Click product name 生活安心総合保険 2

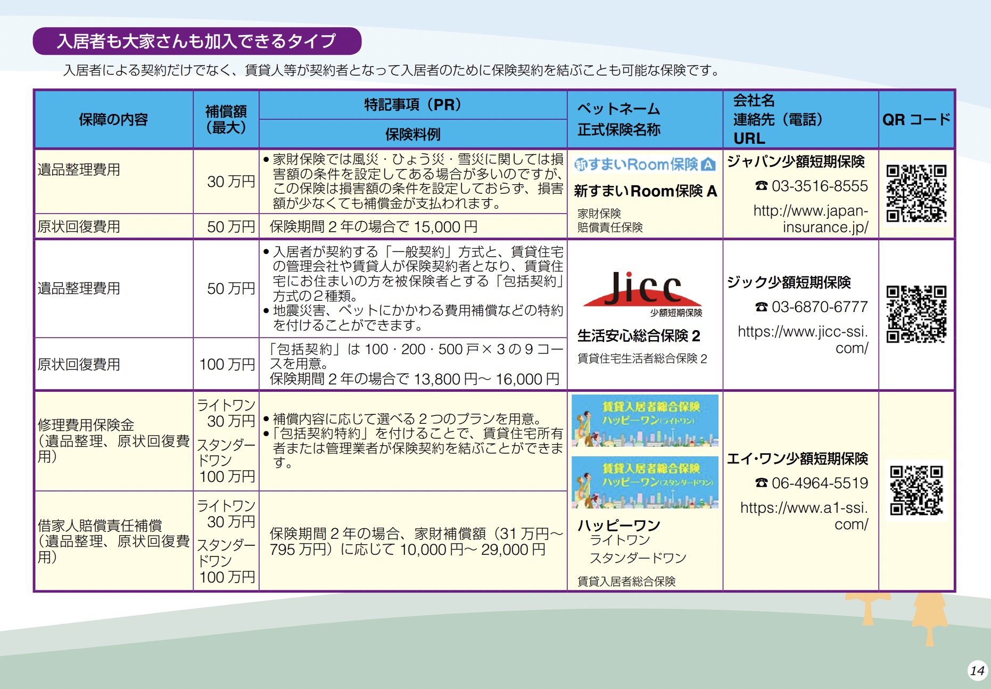point(639,336)
